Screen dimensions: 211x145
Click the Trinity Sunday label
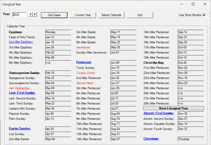click(x=86, y=68)
